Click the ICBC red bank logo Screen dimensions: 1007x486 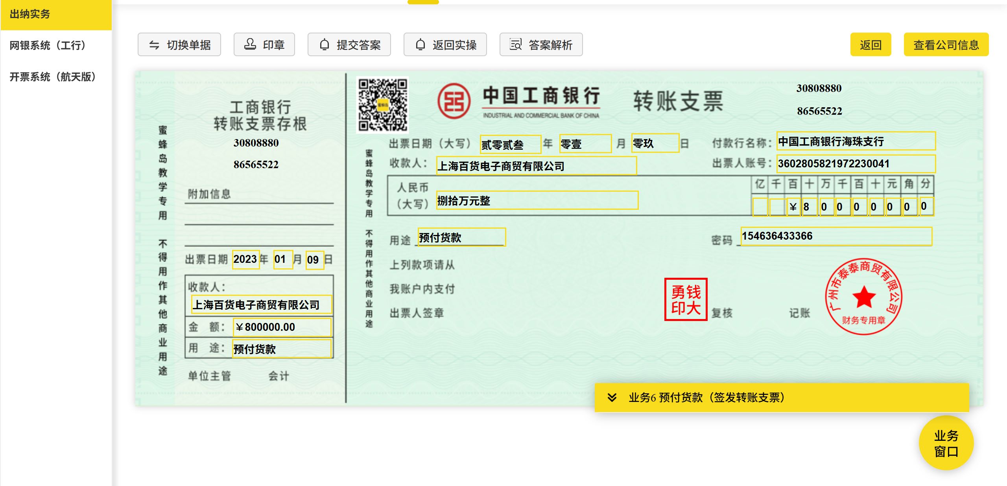[454, 101]
